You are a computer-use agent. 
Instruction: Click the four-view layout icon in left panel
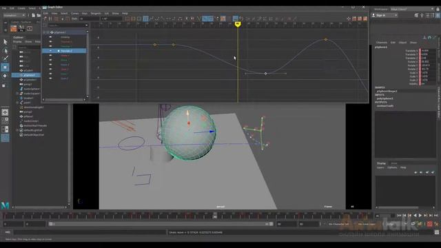[x=5, y=121]
